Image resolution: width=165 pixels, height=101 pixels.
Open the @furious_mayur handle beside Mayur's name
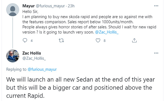click(50, 6)
